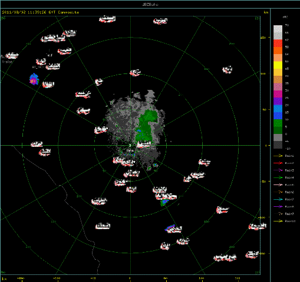Click the magenta 25 dBZ color swatch
Image resolution: width=300 pixels, height=282 pixels.
pyautogui.click(x=278, y=94)
